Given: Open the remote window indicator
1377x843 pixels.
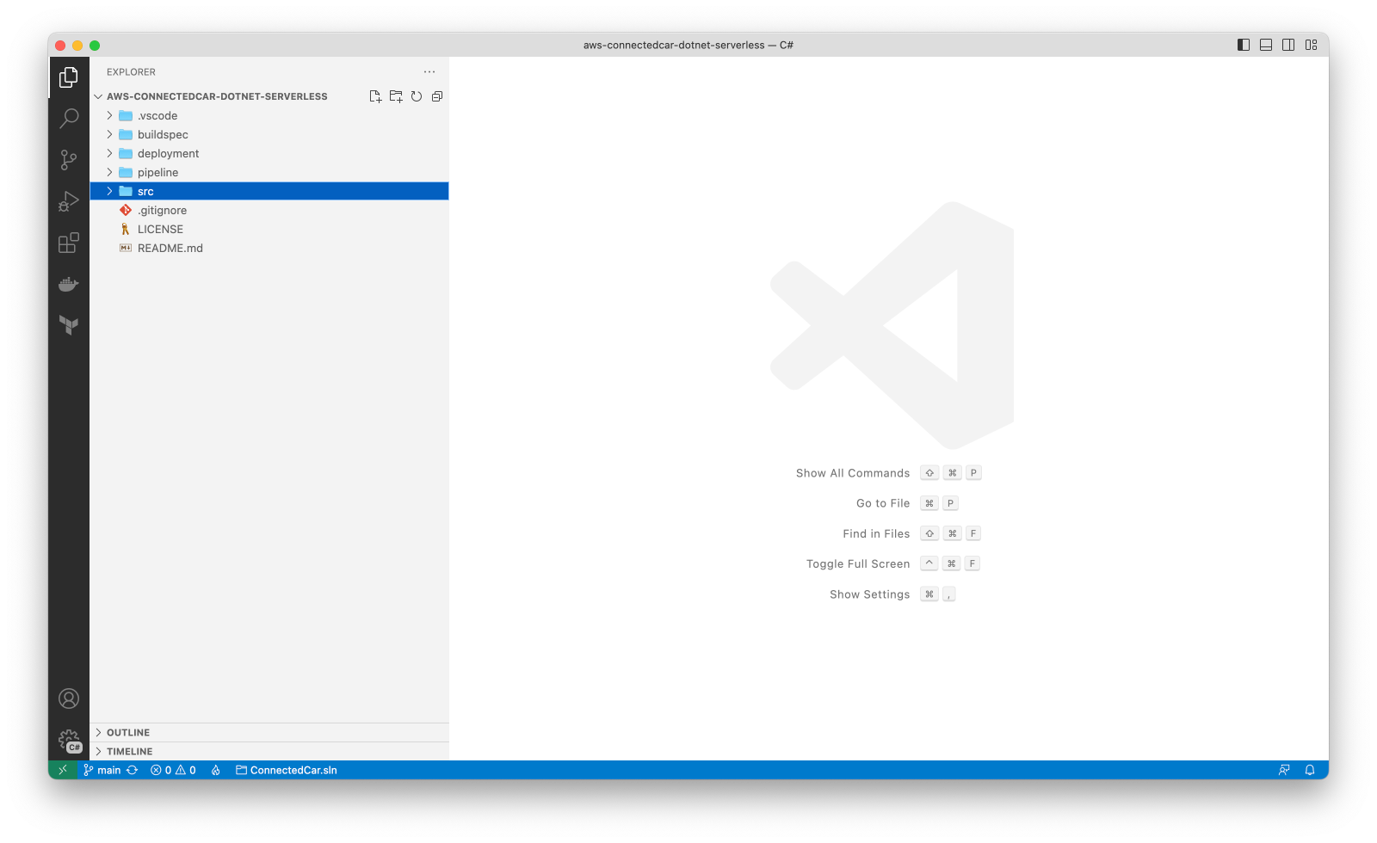Looking at the screenshot, I should [x=63, y=770].
